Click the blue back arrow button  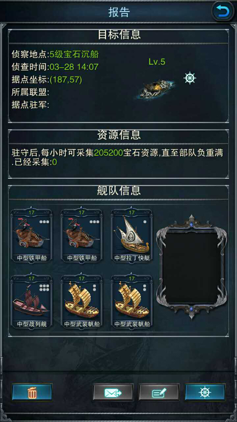(222, 11)
